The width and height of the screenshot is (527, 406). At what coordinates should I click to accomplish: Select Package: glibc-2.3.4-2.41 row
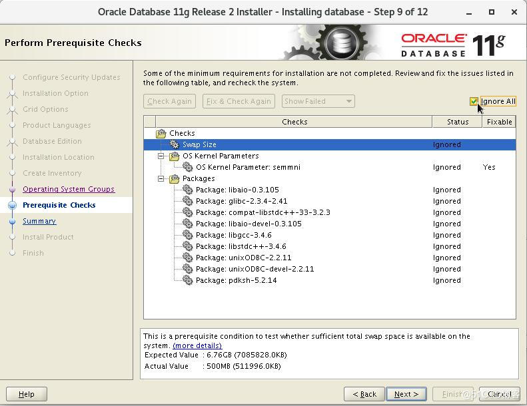point(329,201)
